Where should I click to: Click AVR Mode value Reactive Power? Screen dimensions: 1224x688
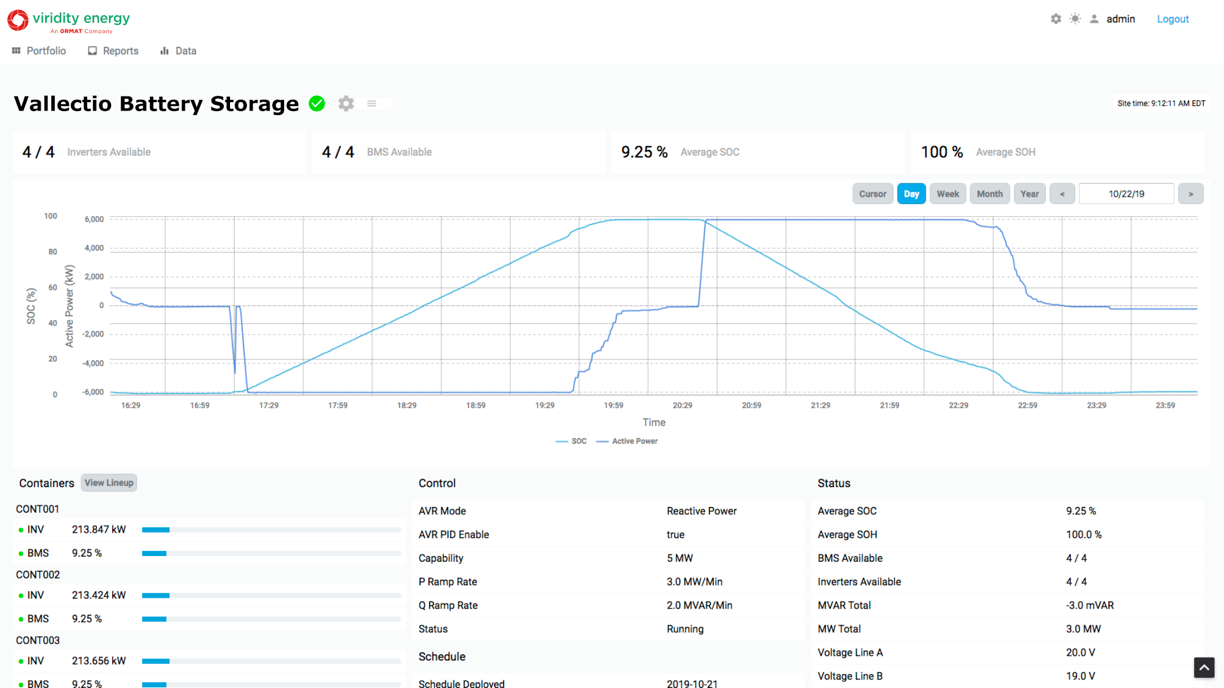pyautogui.click(x=701, y=511)
